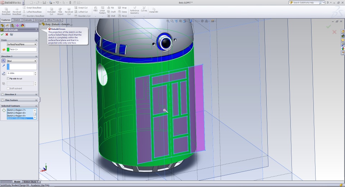Open the DisplayManager color sphere tab
Screen dimensions: 345x187
[x=22, y=25]
